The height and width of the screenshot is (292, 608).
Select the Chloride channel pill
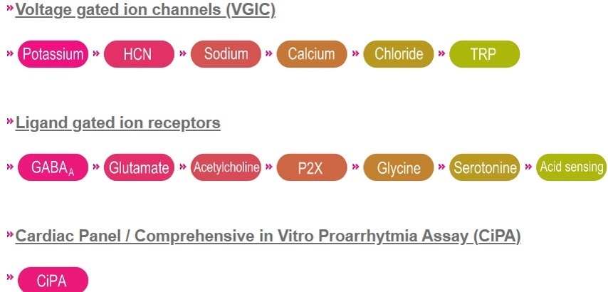tap(398, 54)
